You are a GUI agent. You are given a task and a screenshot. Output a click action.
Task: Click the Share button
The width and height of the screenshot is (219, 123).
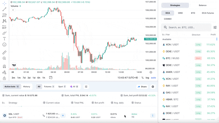(x=142, y=87)
